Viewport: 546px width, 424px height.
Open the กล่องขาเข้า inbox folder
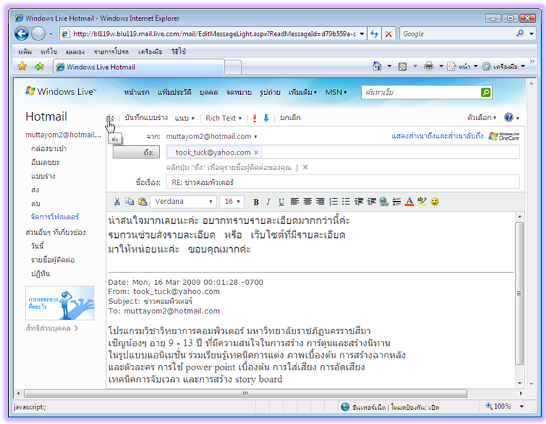(49, 149)
